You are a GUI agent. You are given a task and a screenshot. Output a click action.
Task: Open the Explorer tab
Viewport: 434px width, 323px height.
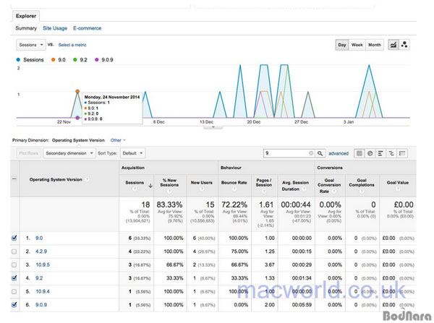click(26, 16)
